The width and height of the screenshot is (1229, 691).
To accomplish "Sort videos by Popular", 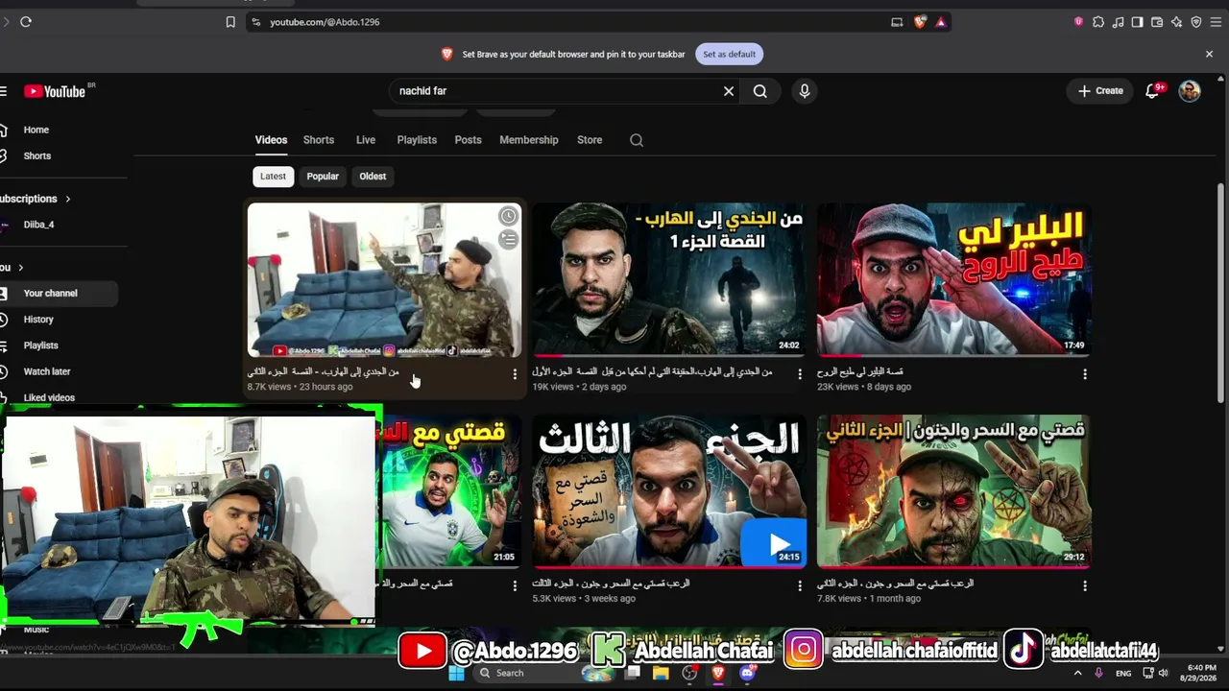I will [x=323, y=177].
